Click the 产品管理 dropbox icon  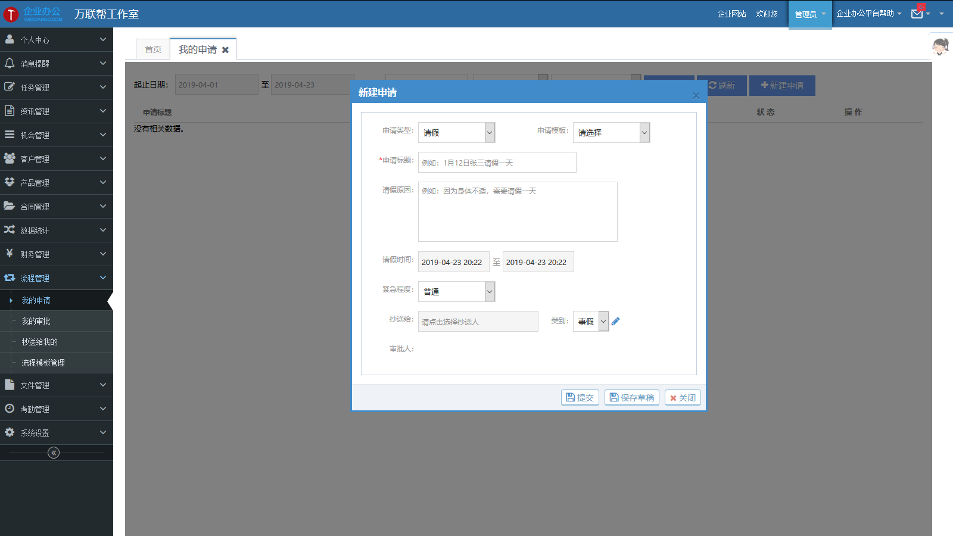tap(10, 182)
